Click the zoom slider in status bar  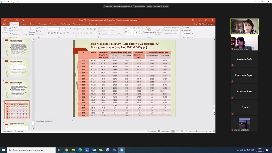pos(196,131)
